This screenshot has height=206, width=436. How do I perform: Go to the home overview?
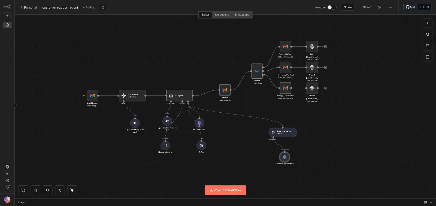click(7, 25)
